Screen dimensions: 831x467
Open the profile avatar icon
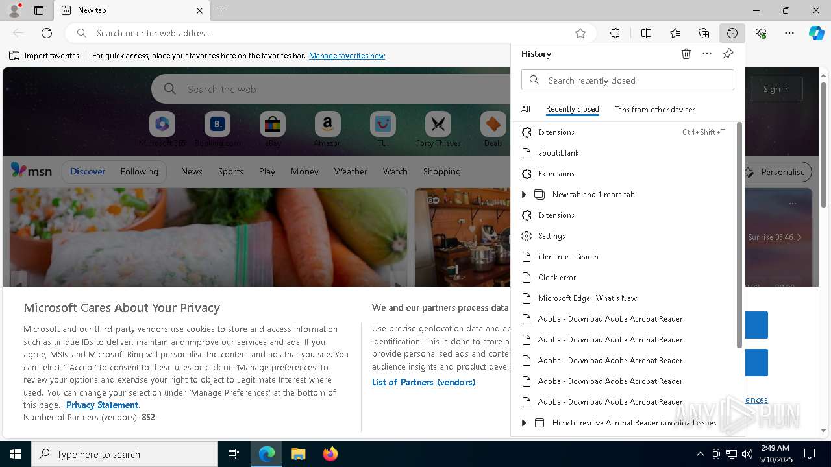[x=14, y=10]
